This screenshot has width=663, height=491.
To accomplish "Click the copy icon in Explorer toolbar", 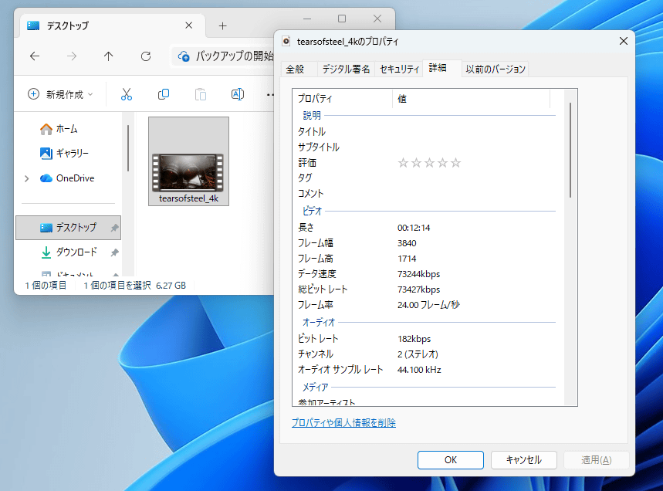I will [x=164, y=94].
